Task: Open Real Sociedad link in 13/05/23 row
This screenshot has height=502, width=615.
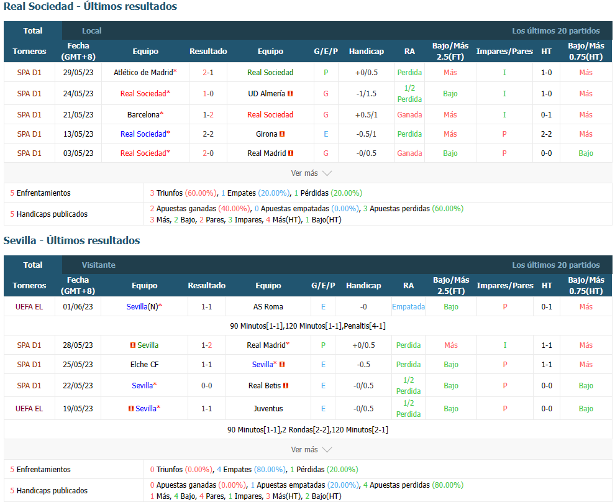Action: pos(143,134)
